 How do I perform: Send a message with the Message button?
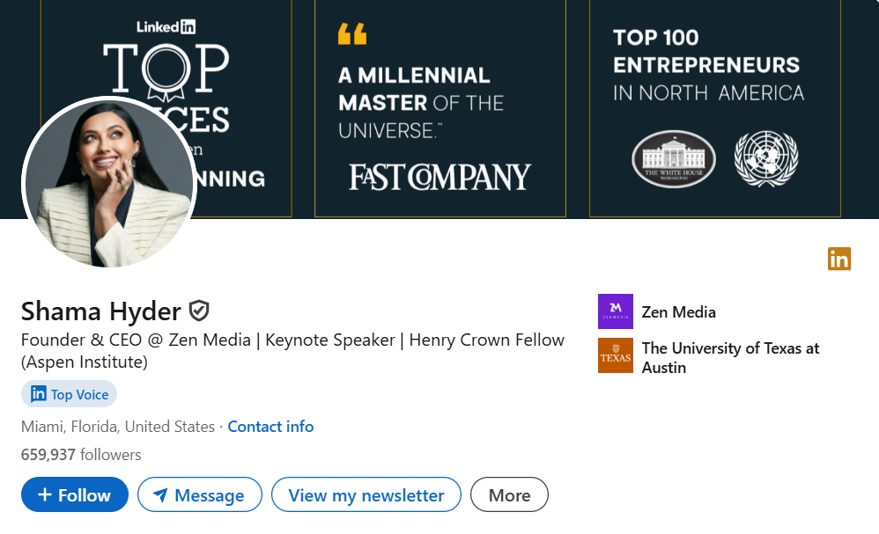(x=200, y=494)
